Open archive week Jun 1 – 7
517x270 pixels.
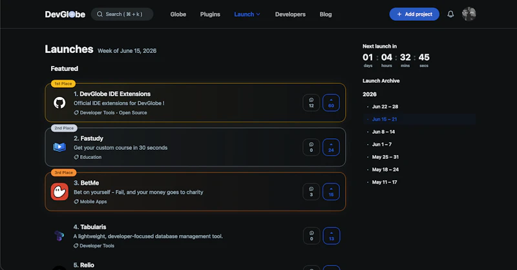(382, 145)
